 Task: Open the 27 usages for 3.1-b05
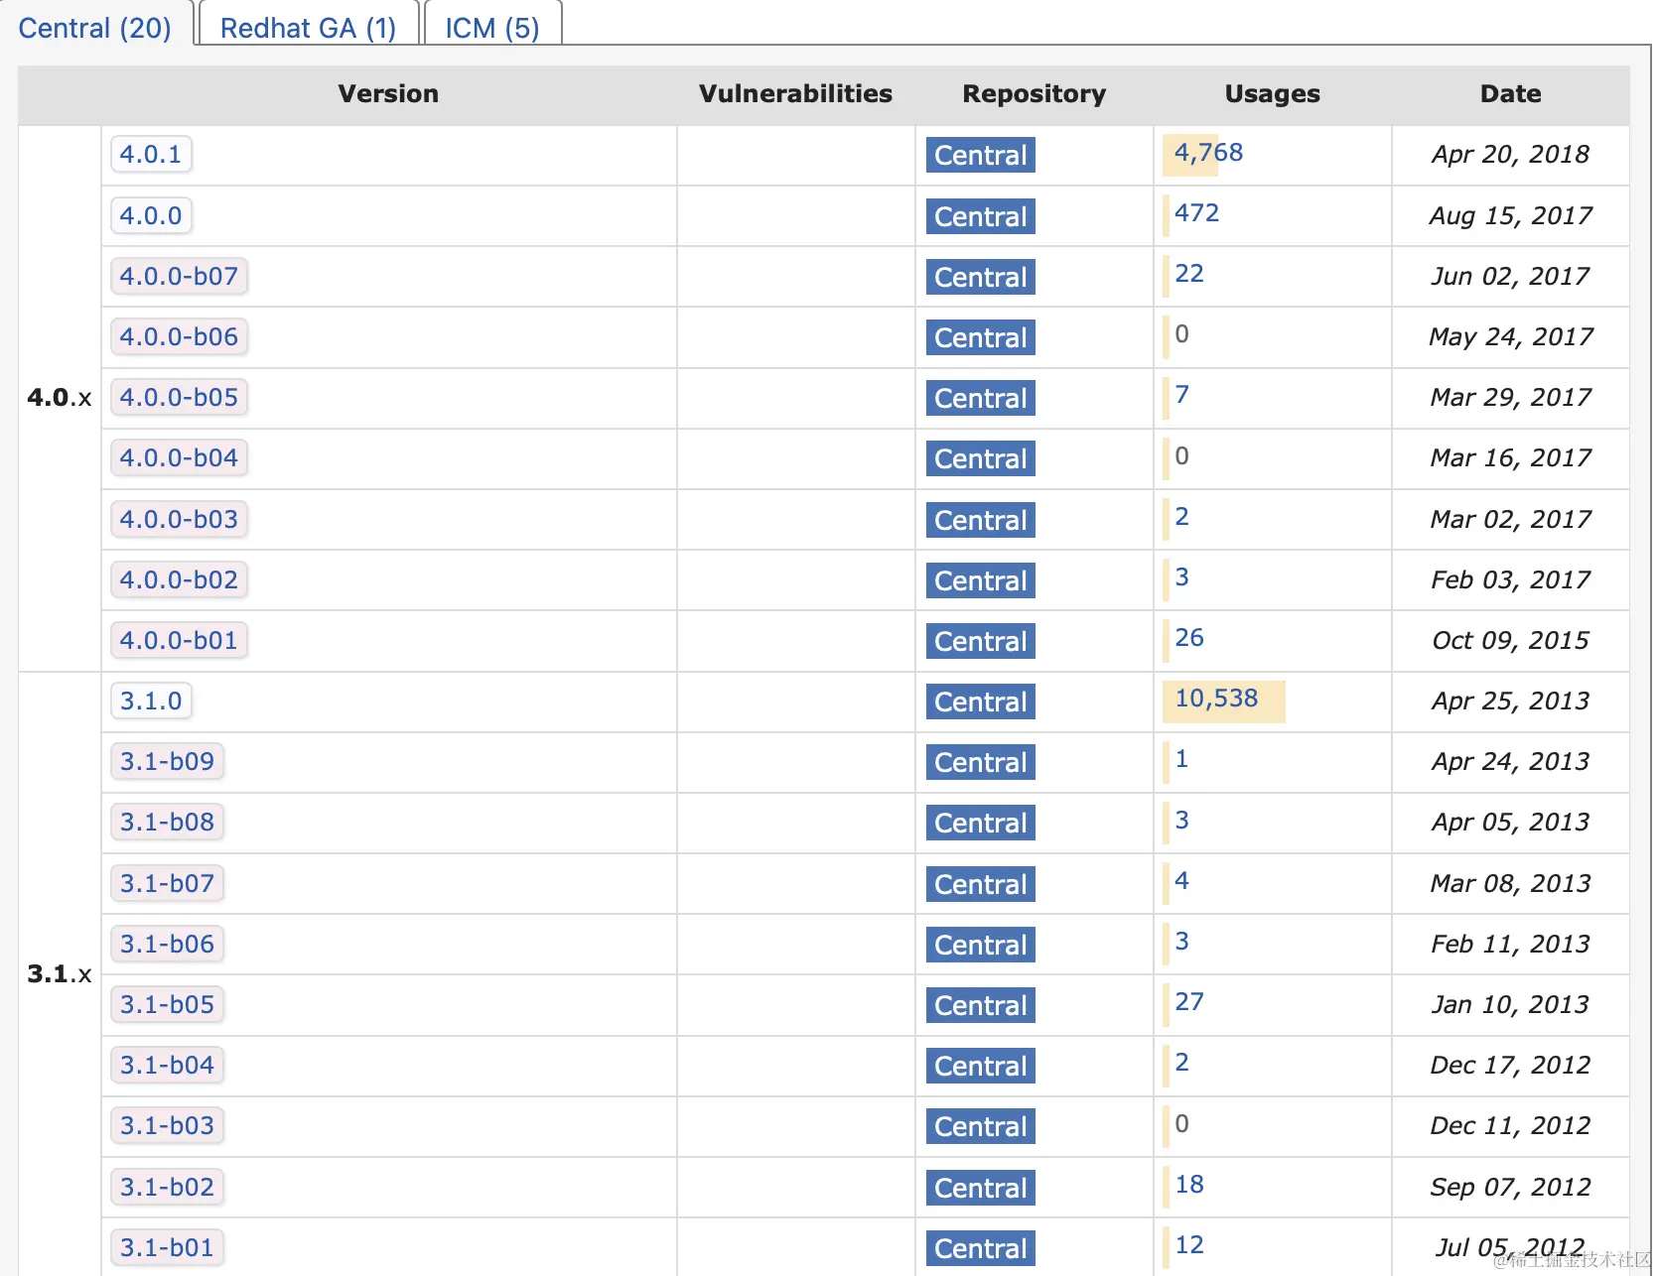1188,1002
